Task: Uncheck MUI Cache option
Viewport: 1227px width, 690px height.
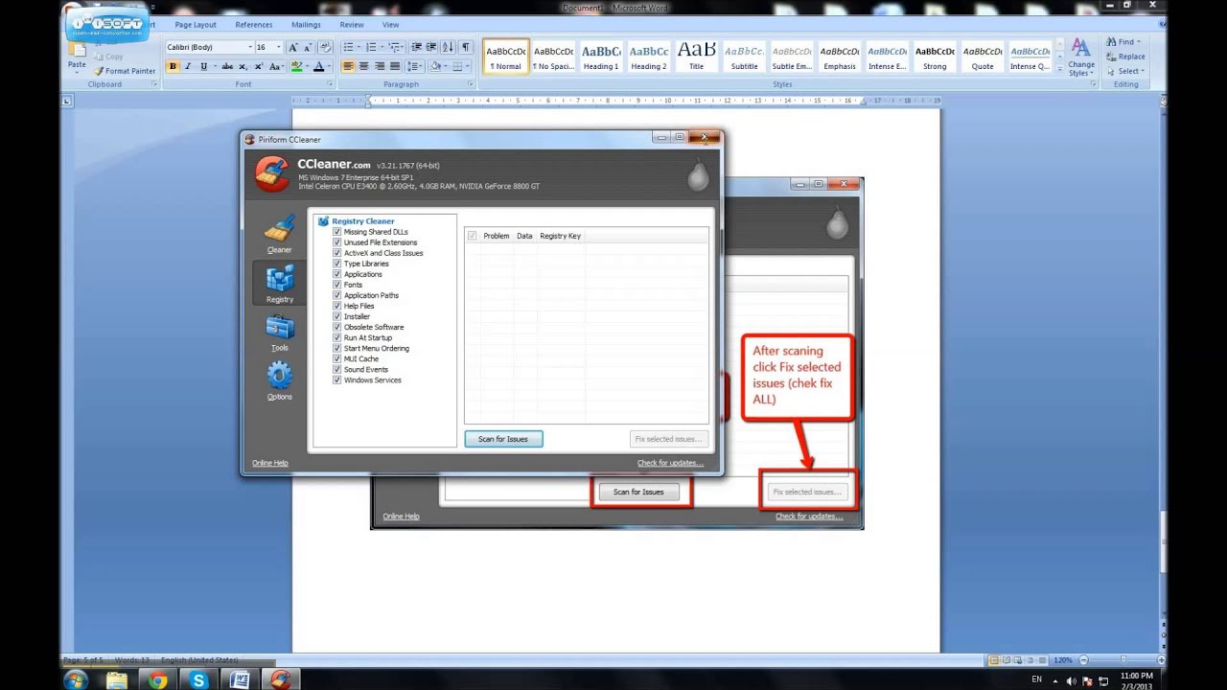Action: (337, 358)
